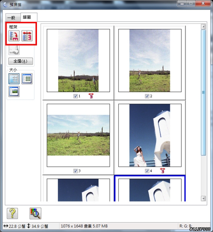This screenshot has height=232, width=213.
Task: Select thumbnail 2 of the meadow
Action: (x=150, y=61)
